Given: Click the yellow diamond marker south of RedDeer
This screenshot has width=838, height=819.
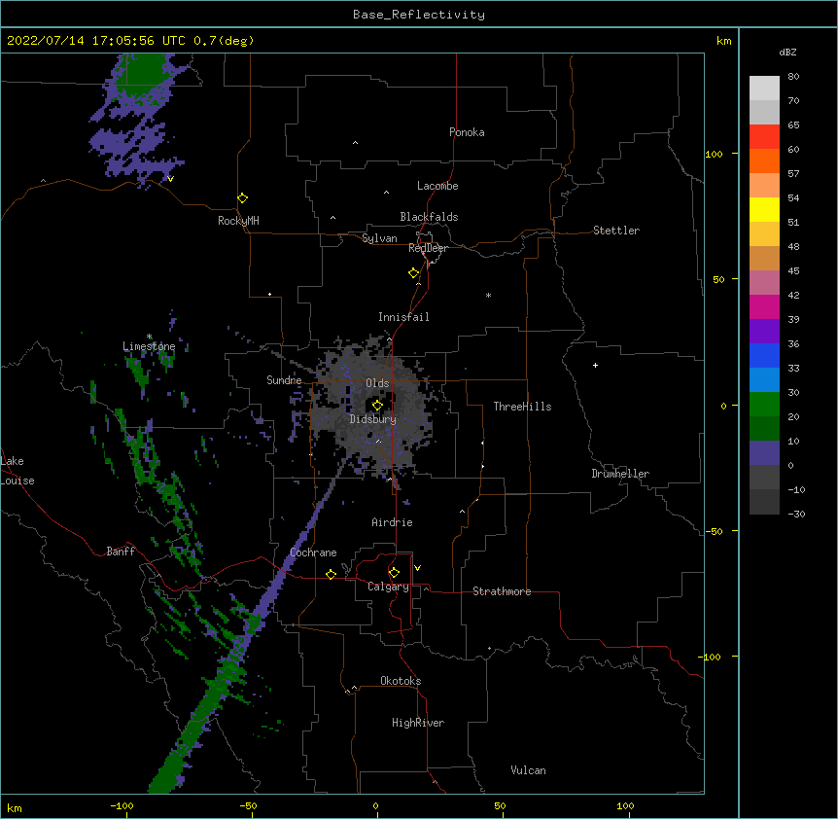Looking at the screenshot, I should 413,273.
